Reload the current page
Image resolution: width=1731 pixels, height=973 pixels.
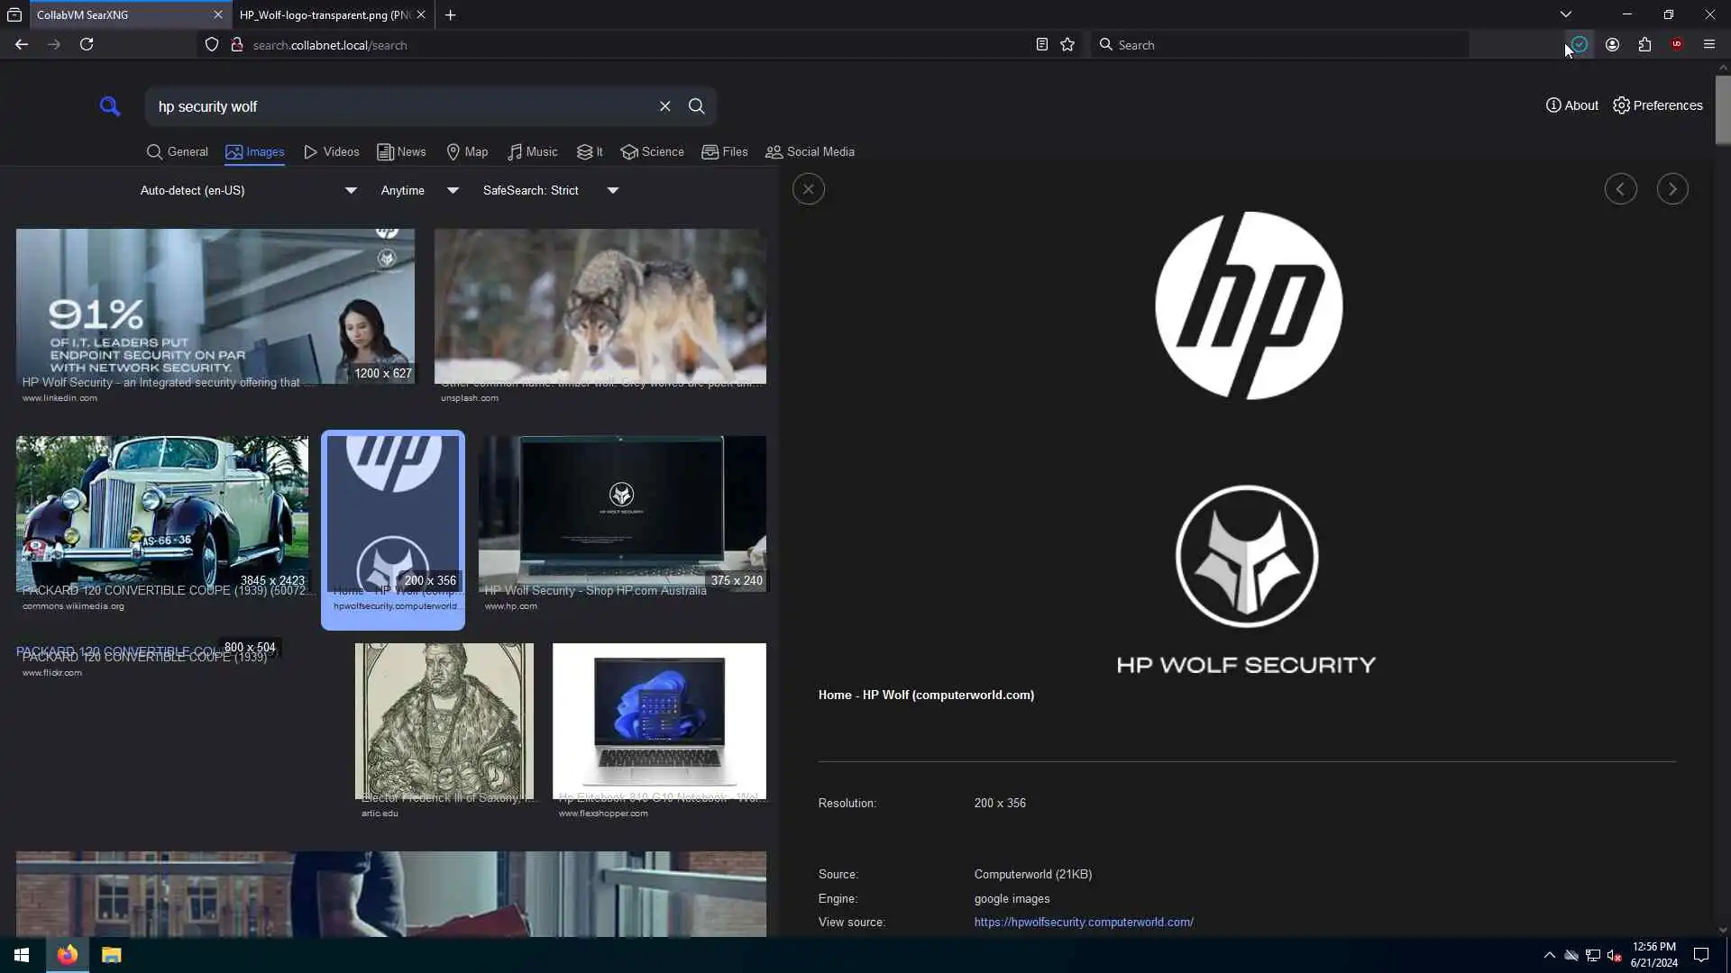click(x=87, y=45)
